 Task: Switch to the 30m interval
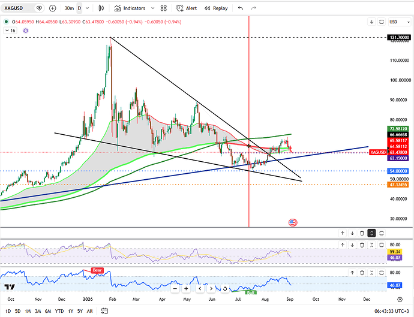pyautogui.click(x=69, y=8)
